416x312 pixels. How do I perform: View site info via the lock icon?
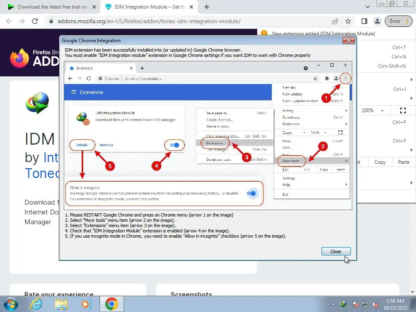click(x=51, y=21)
